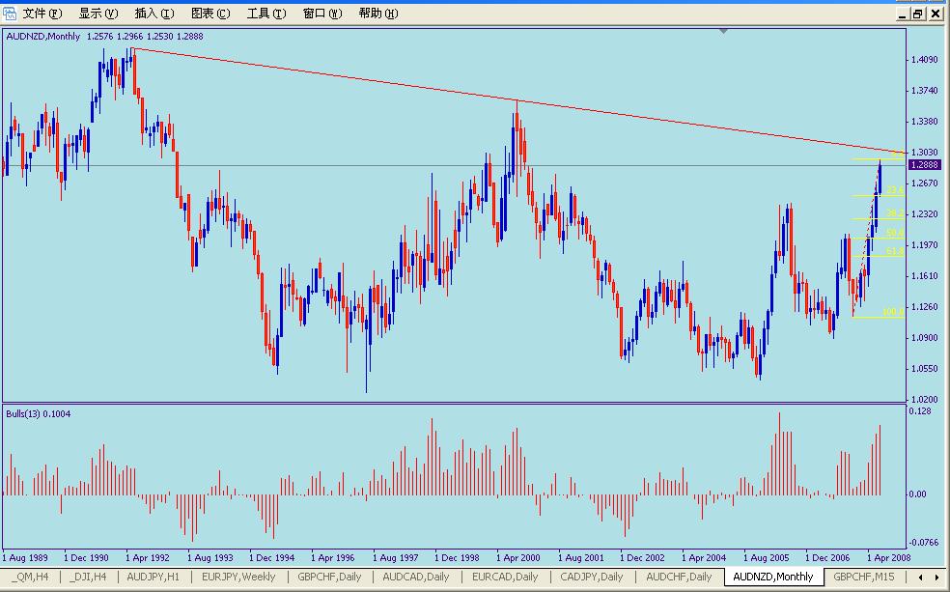Click the 1 Apr 2008 date label
Viewport: 950px width, 592px height.
tap(889, 557)
